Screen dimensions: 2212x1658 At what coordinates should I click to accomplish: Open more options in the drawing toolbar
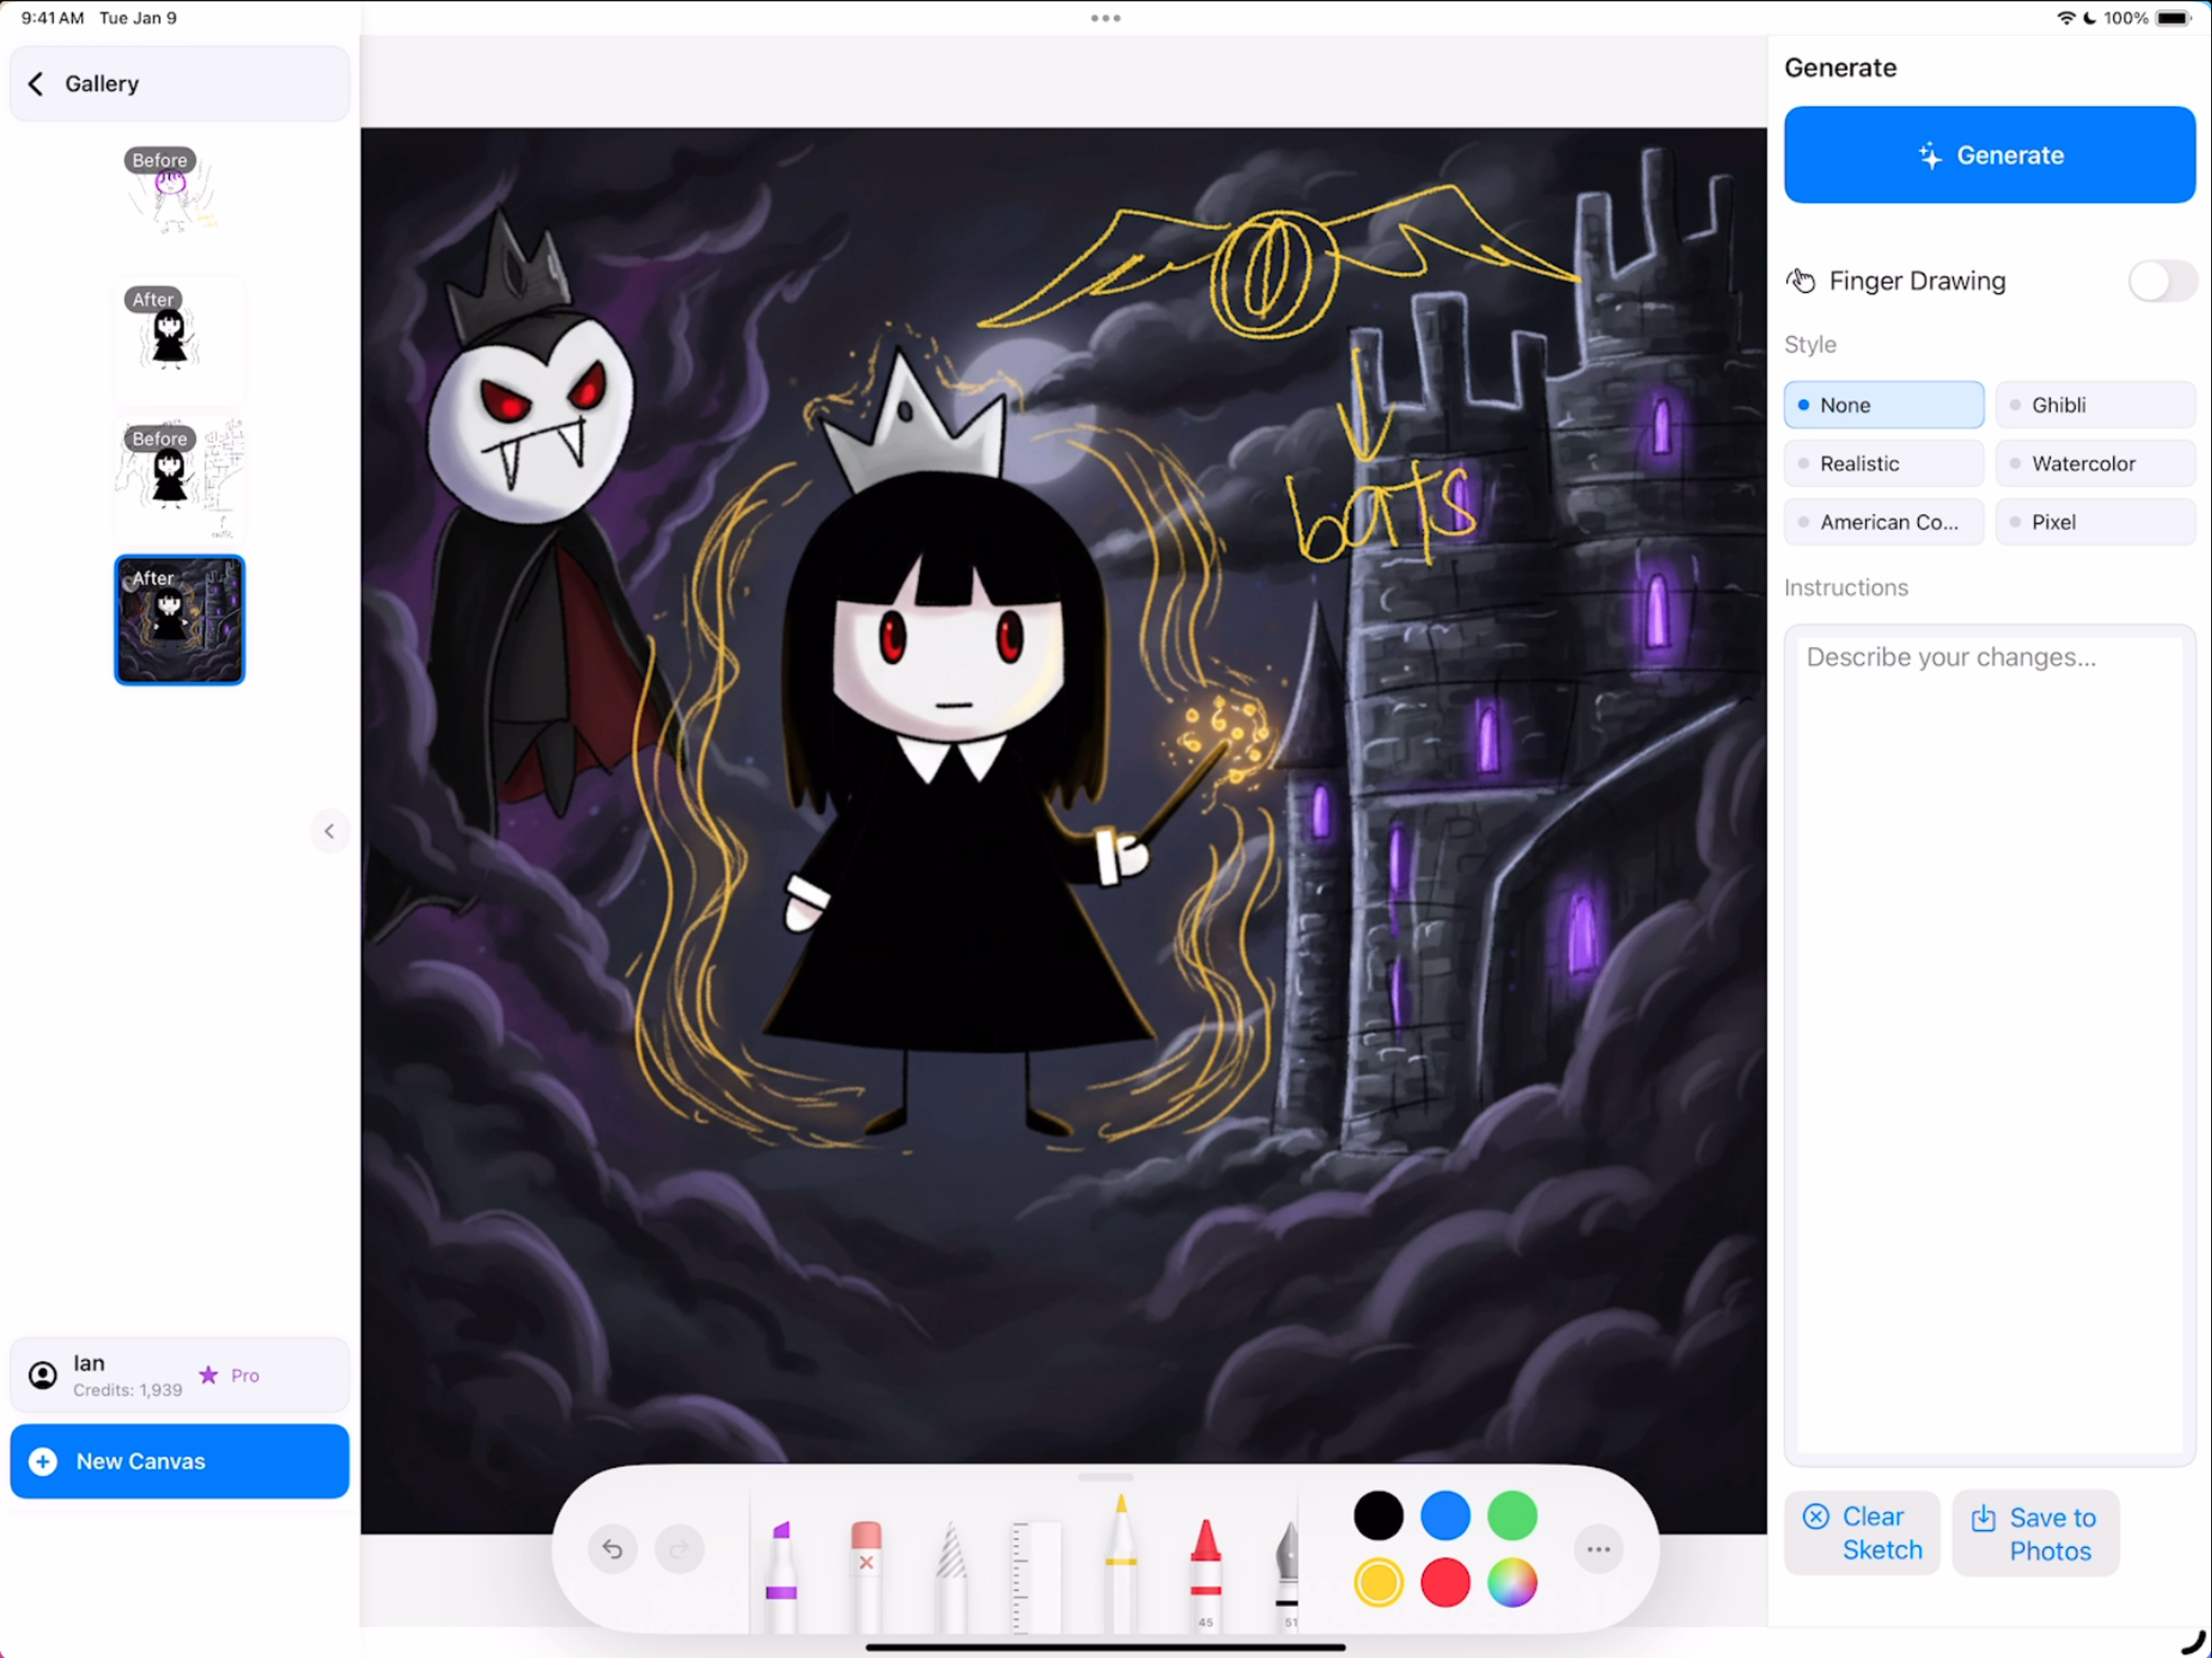click(1598, 1549)
